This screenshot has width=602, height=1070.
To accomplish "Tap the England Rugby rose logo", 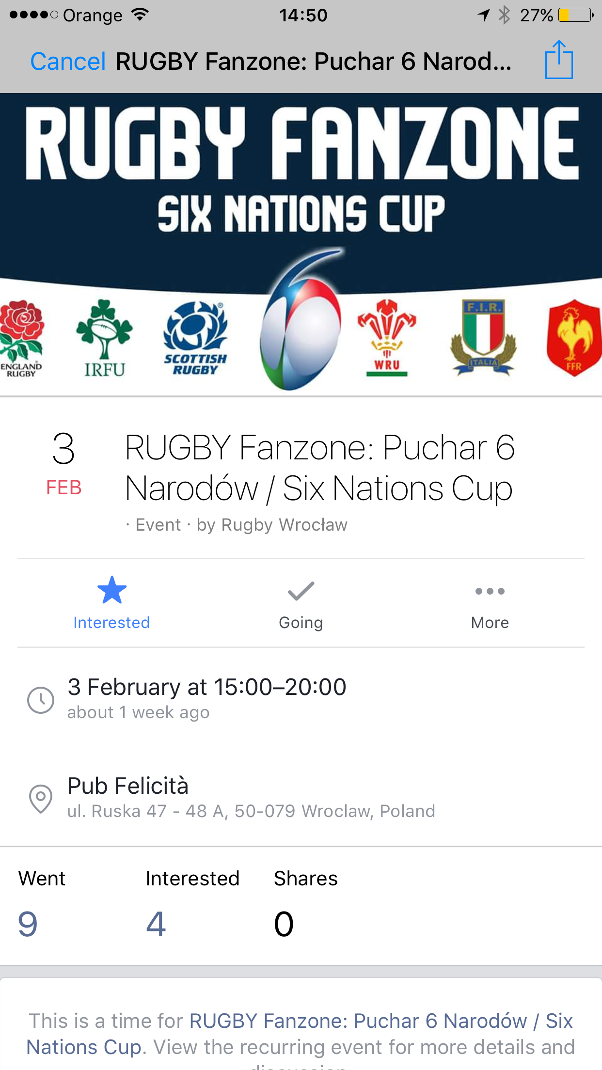I will click(x=21, y=337).
